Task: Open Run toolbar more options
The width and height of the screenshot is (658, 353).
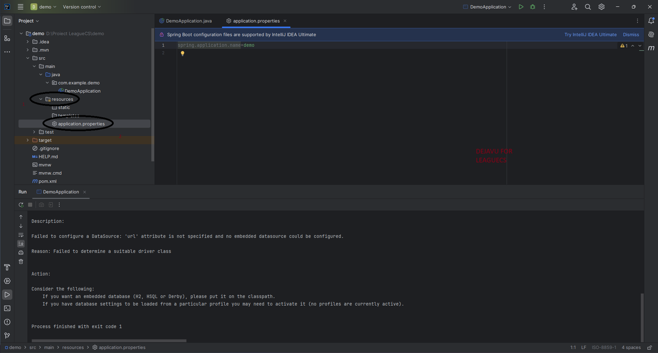Action: (x=59, y=205)
